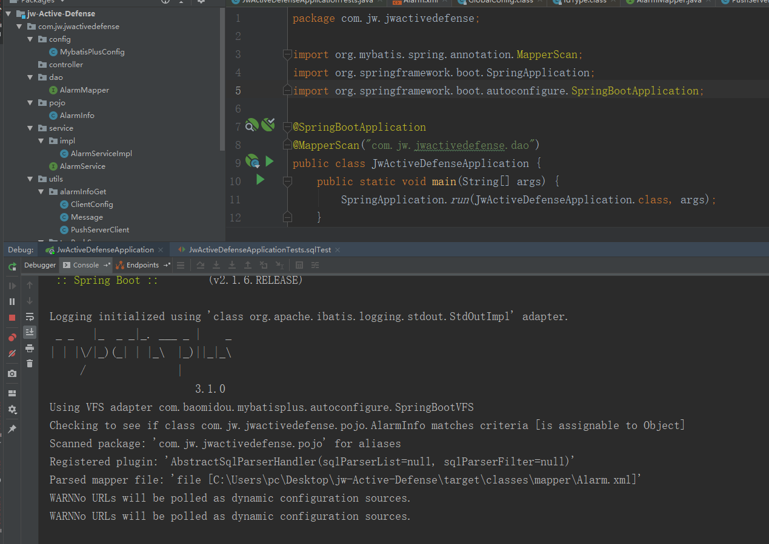
Task: Click Show Execution Point icon
Action: click(181, 265)
